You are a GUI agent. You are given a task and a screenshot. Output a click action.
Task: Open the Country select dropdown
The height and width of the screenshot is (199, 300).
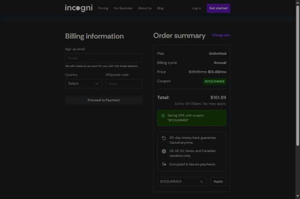click(83, 83)
